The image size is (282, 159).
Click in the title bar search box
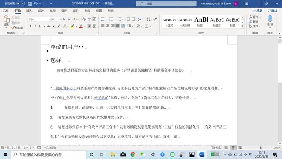click(x=166, y=4)
